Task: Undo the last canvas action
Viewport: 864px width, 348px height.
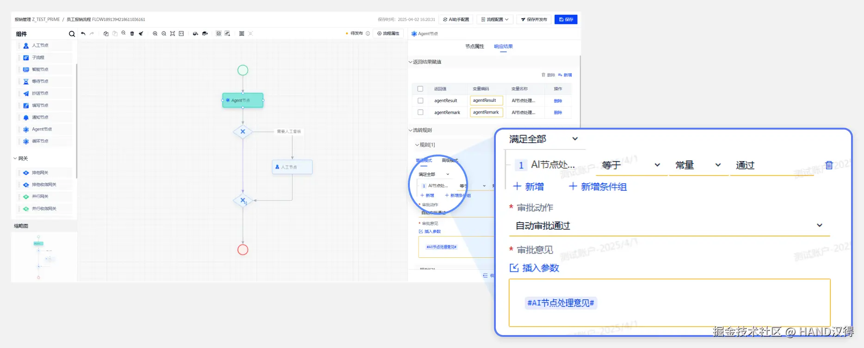Action: [83, 33]
